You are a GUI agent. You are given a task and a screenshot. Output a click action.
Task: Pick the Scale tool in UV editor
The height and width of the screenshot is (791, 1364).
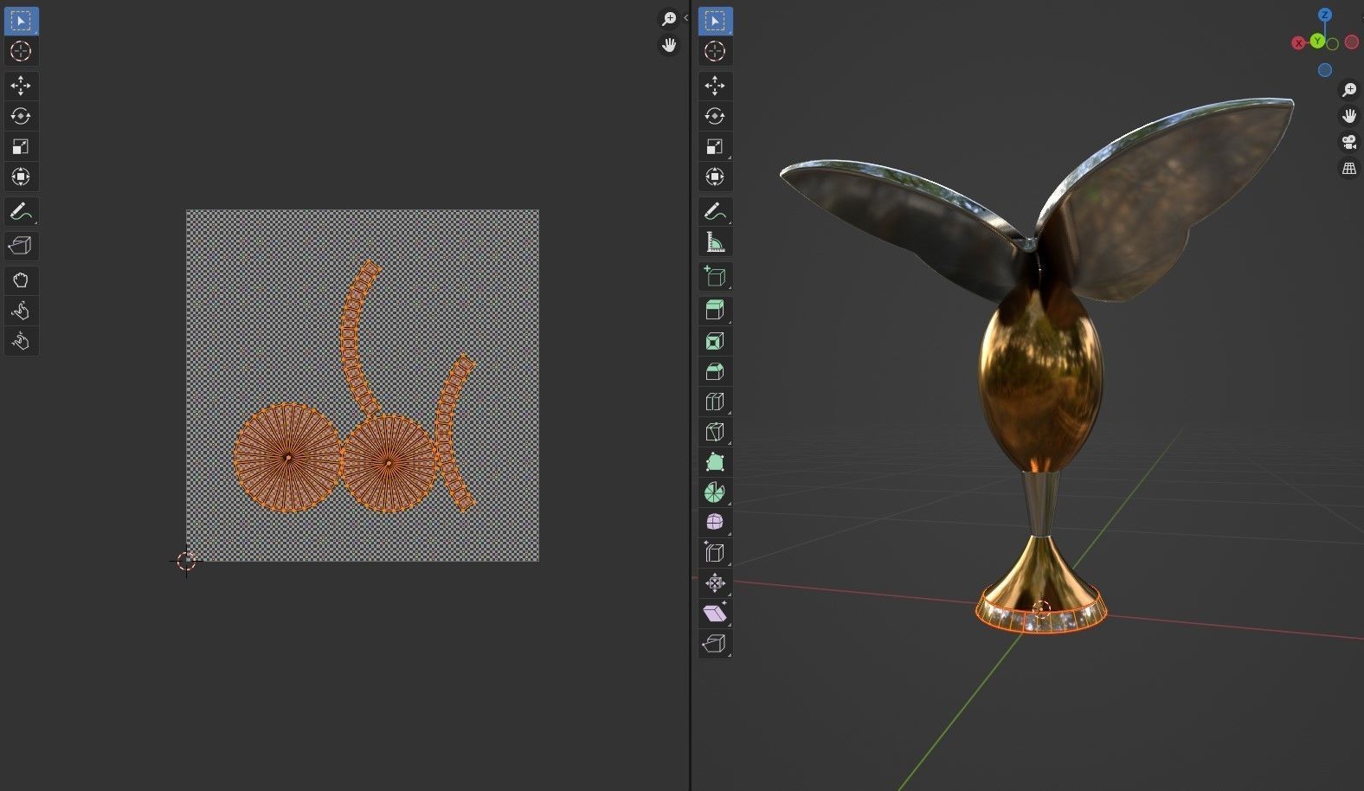click(21, 146)
